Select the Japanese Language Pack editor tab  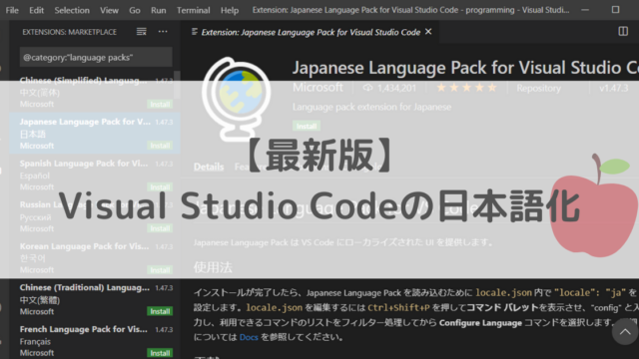pos(310,32)
